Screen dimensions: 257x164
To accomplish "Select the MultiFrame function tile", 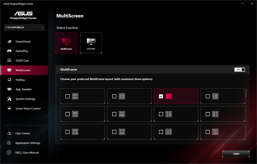I will tap(66, 43).
